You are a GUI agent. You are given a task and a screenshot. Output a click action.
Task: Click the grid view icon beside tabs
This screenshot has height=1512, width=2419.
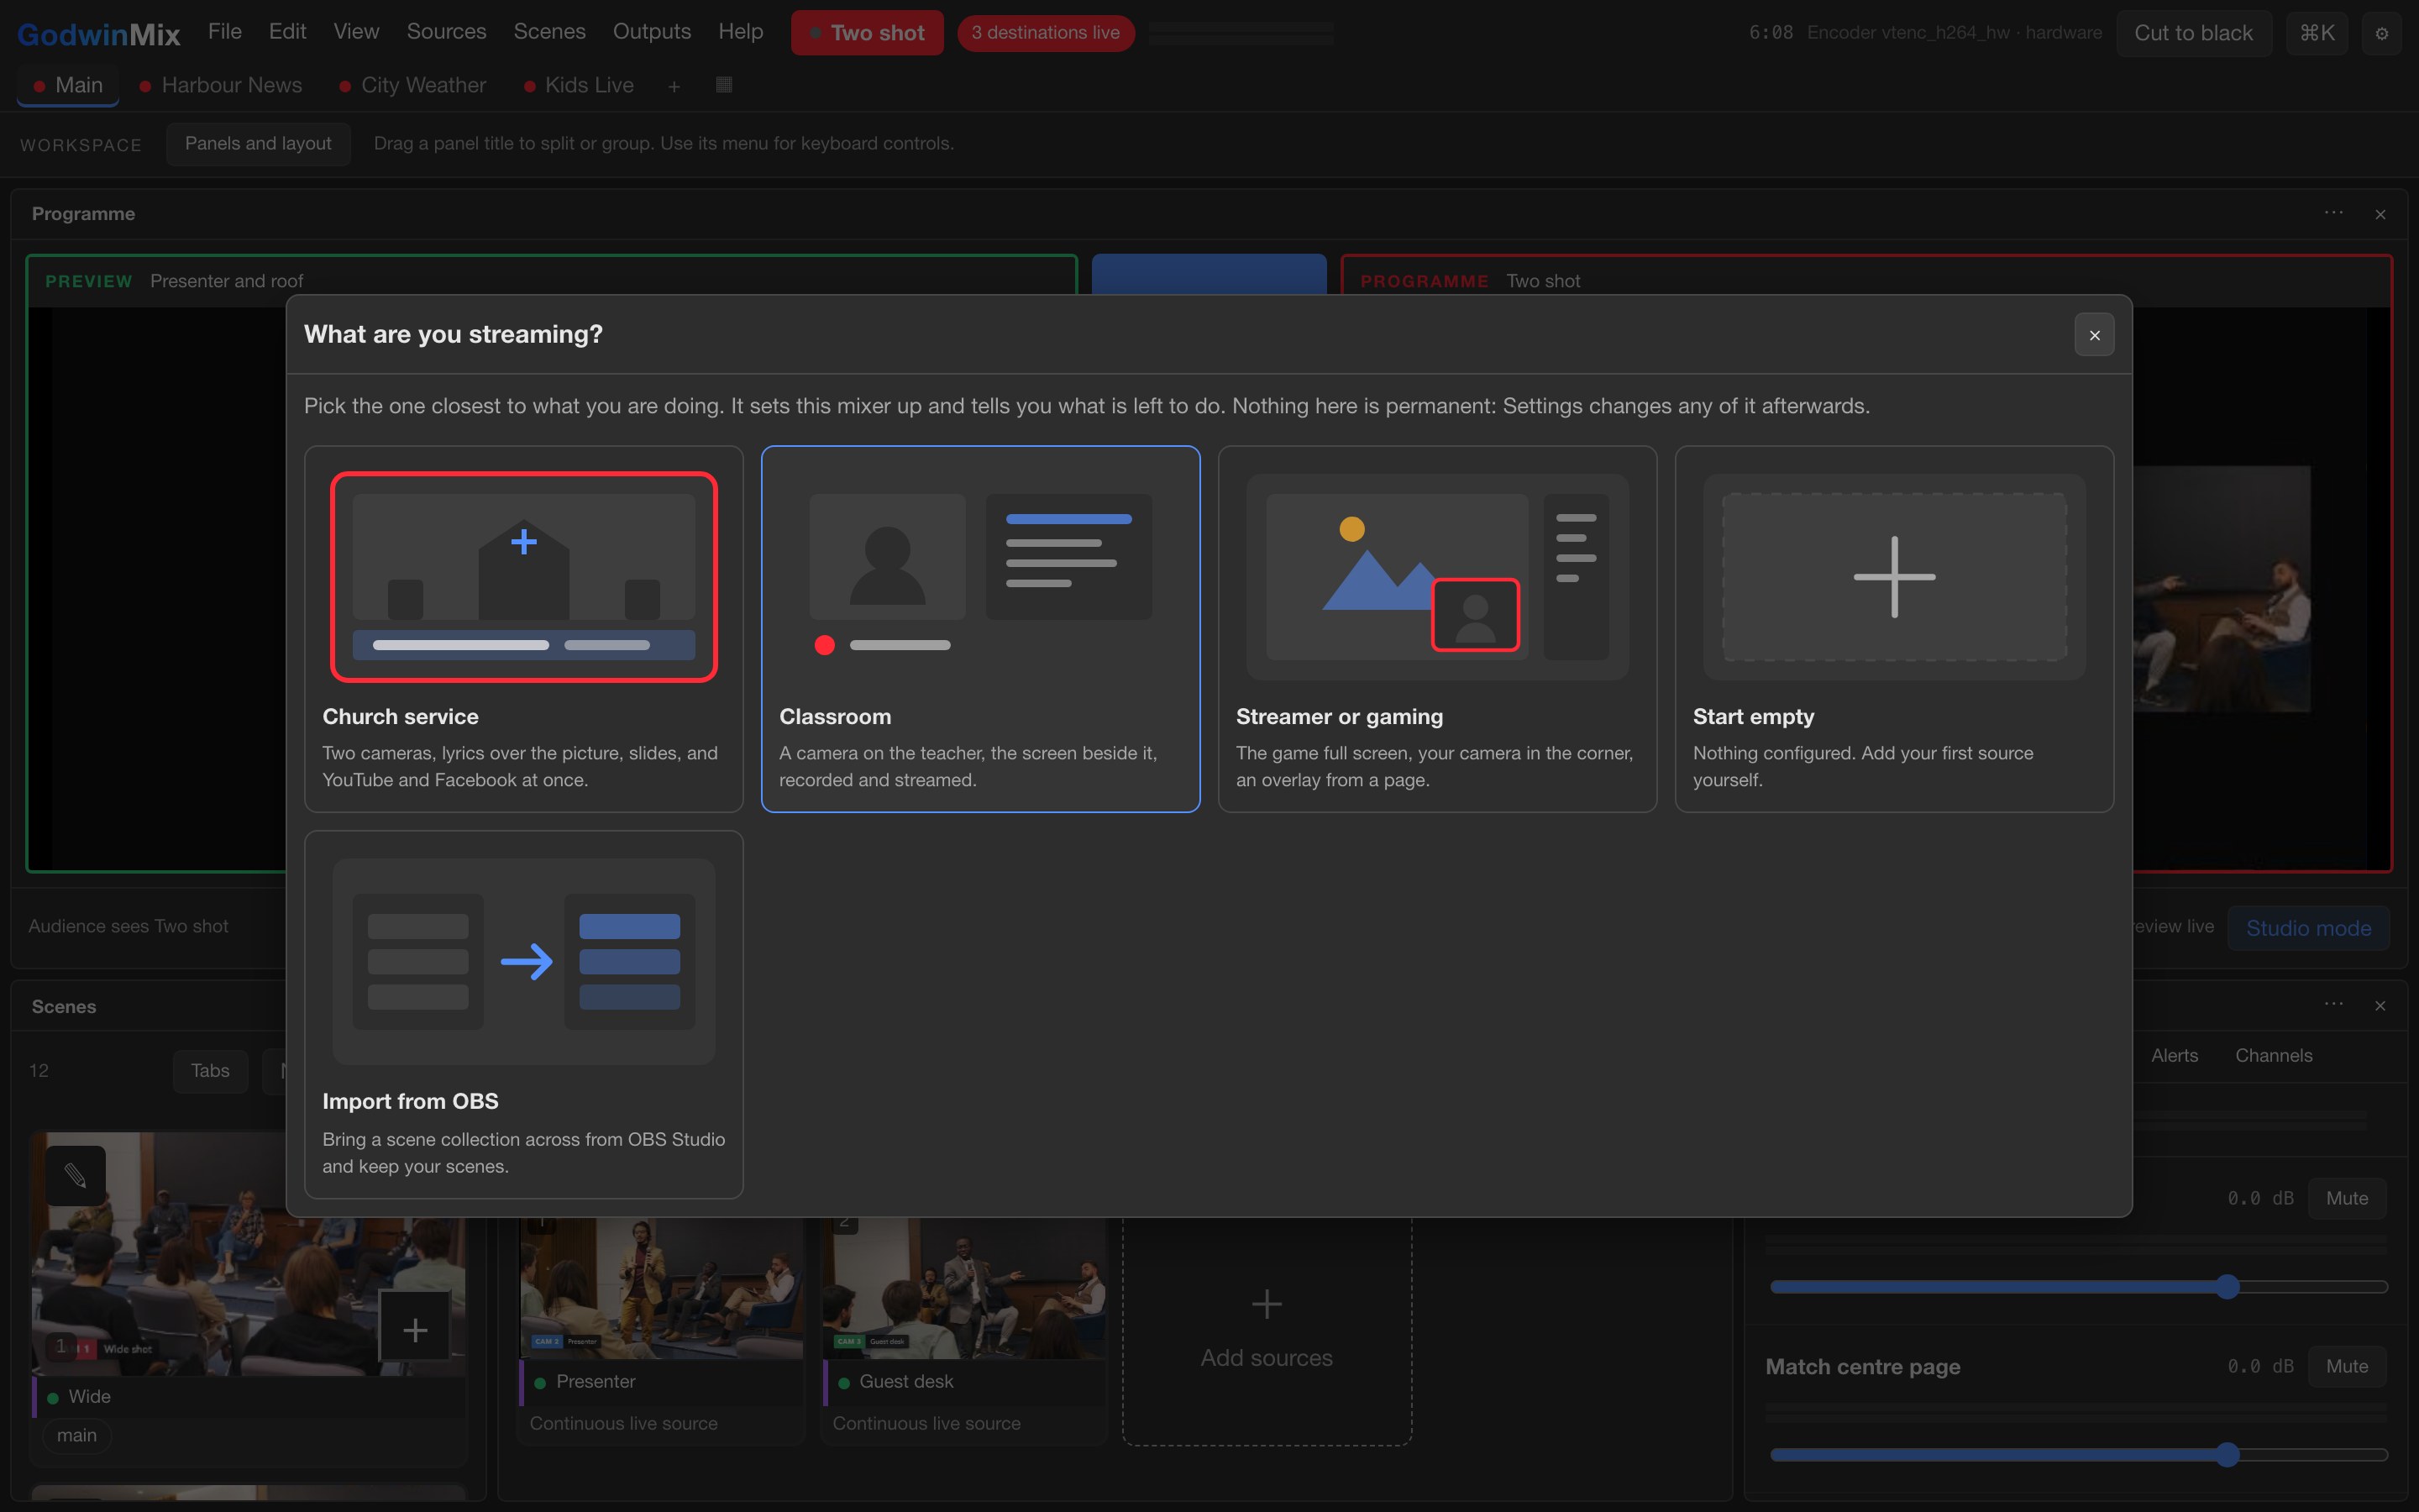click(725, 86)
